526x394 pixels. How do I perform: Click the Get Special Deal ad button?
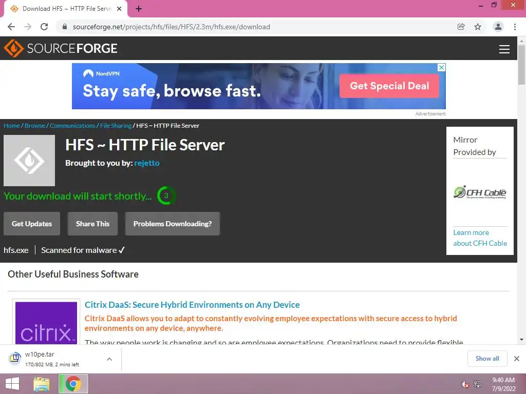pyautogui.click(x=389, y=86)
